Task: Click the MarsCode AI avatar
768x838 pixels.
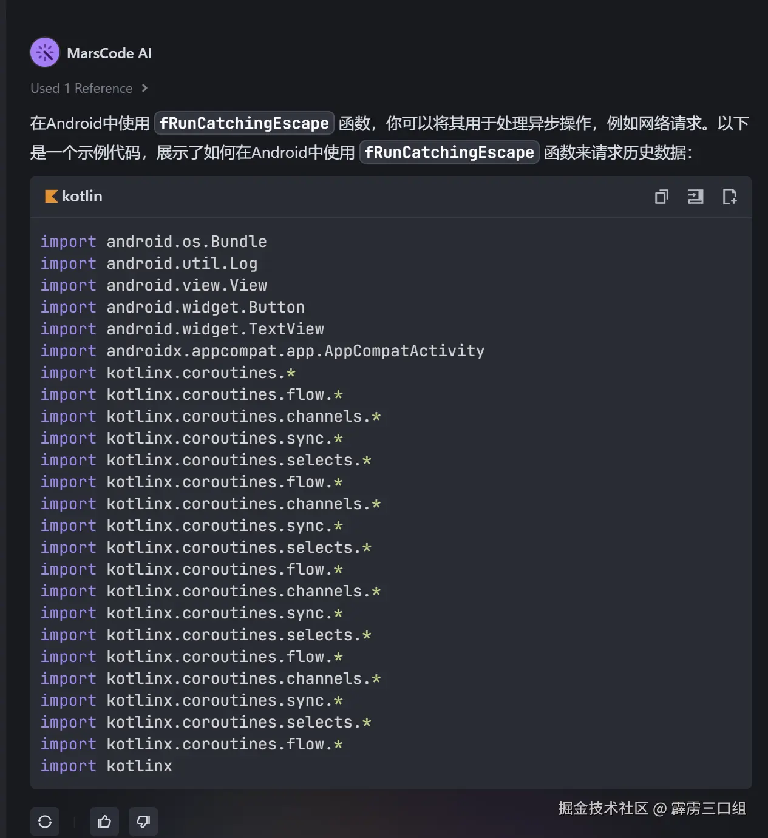Action: (x=45, y=52)
